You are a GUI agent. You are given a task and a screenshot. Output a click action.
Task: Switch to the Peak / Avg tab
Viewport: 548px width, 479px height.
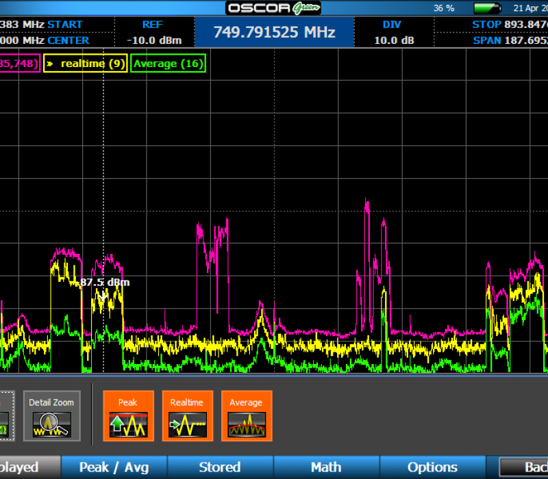pos(114,467)
